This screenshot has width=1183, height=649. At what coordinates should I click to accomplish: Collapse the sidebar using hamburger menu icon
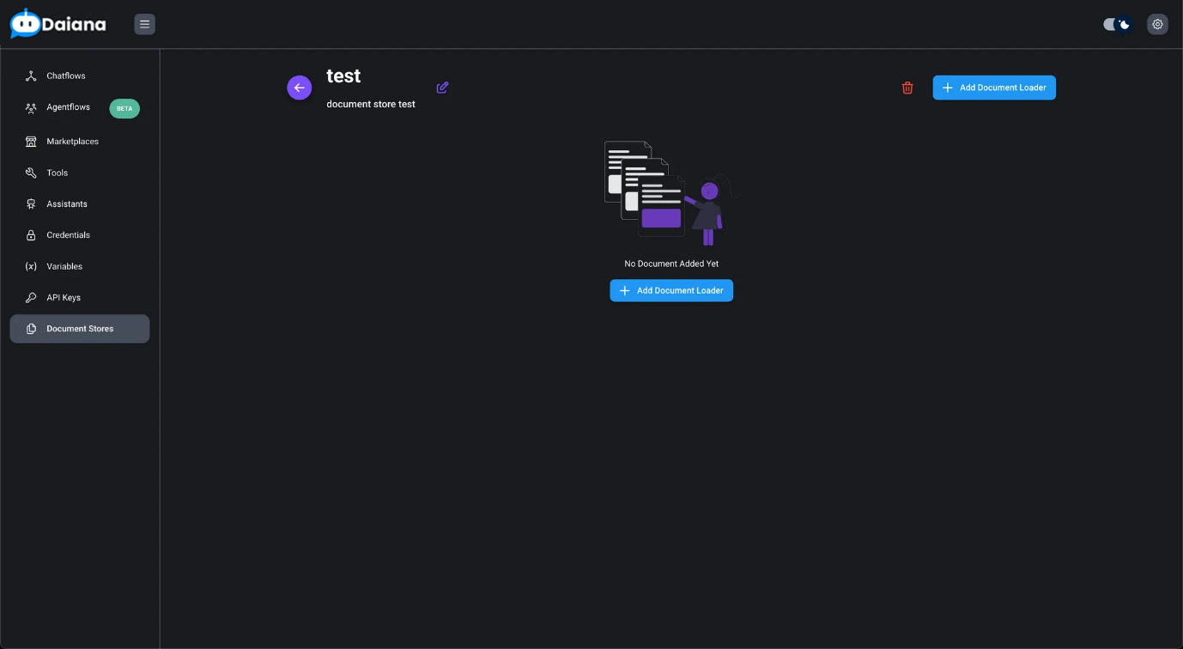(144, 24)
